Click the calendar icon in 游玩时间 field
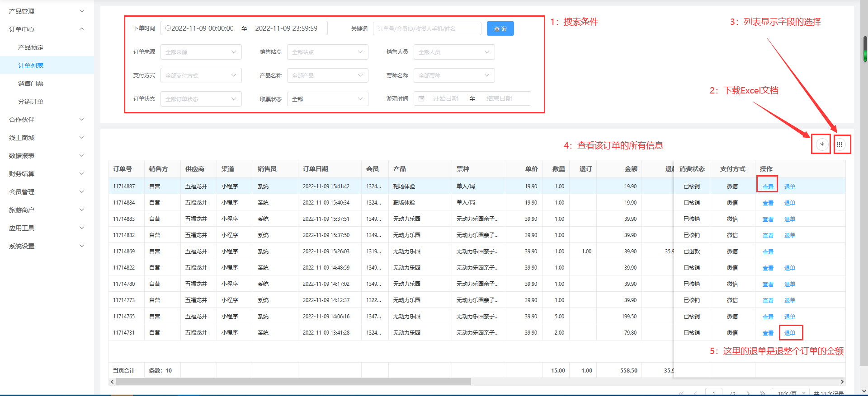This screenshot has height=396, width=868. 421,98
